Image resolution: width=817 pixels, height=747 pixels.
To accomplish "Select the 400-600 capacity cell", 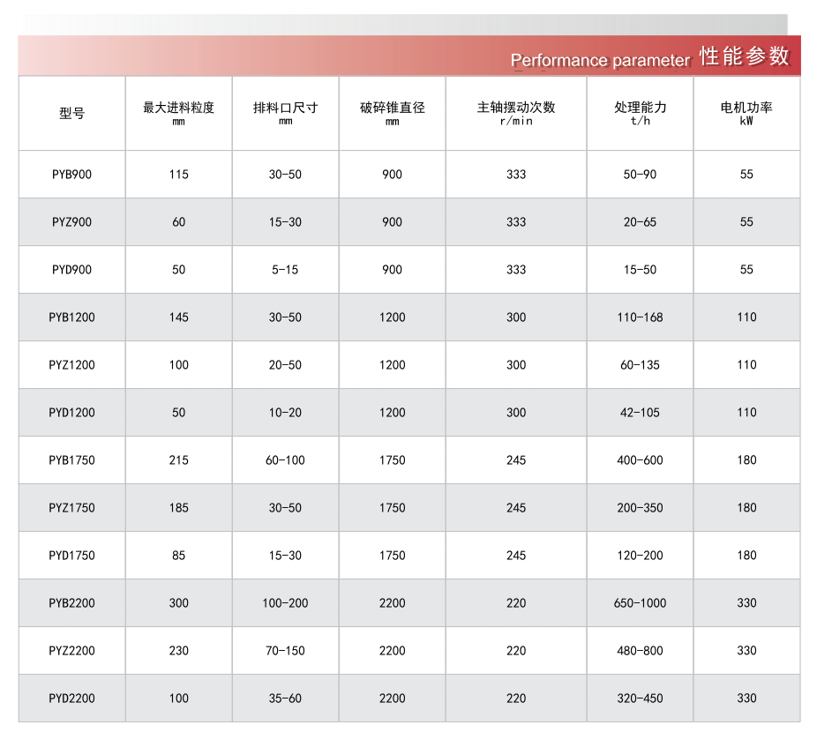I will 640,460.
